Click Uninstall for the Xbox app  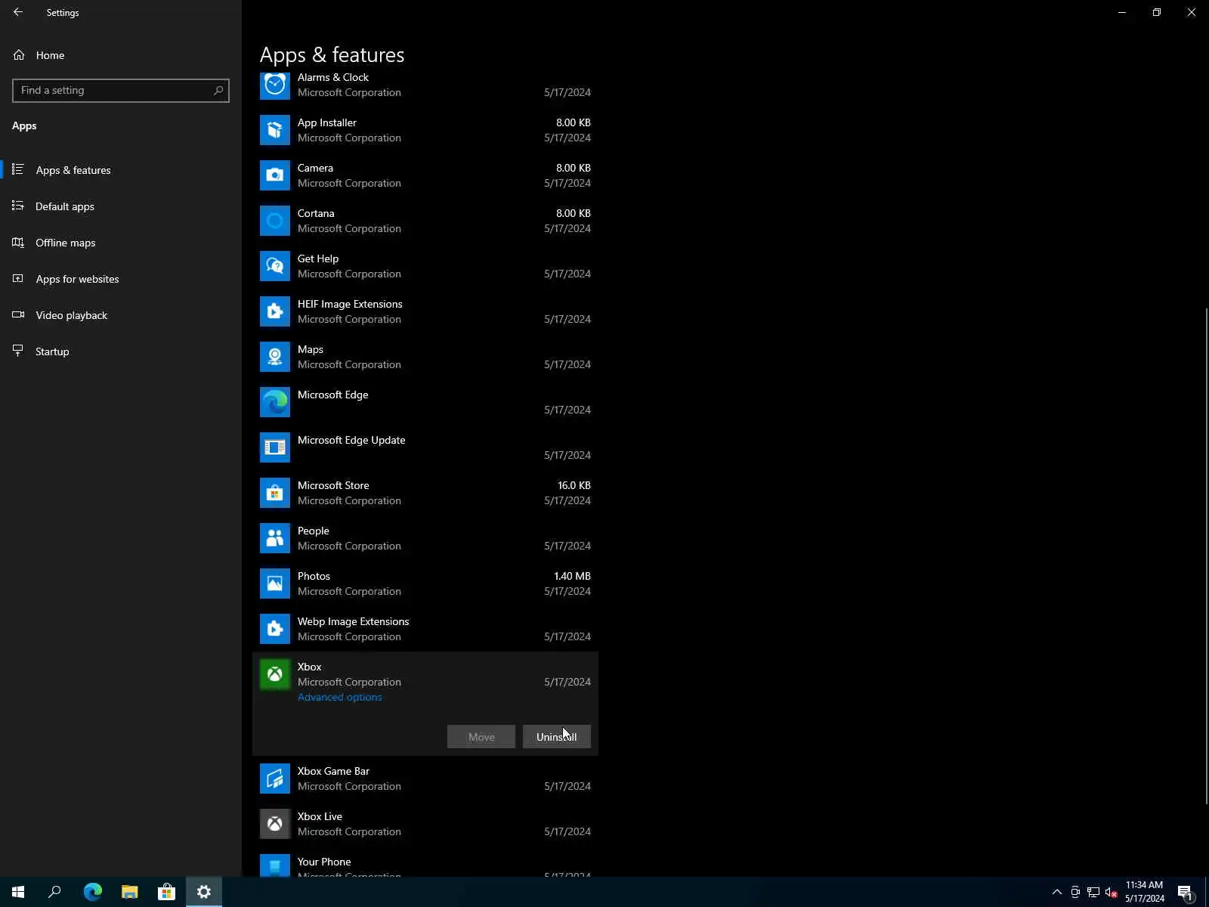556,737
